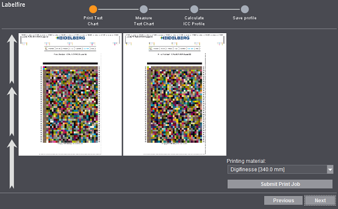Click the top print direction arrow
The height and width of the screenshot is (209, 338).
[12, 59]
